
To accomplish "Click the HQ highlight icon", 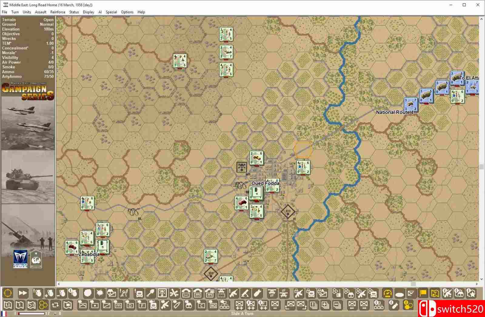I will (x=213, y=305).
